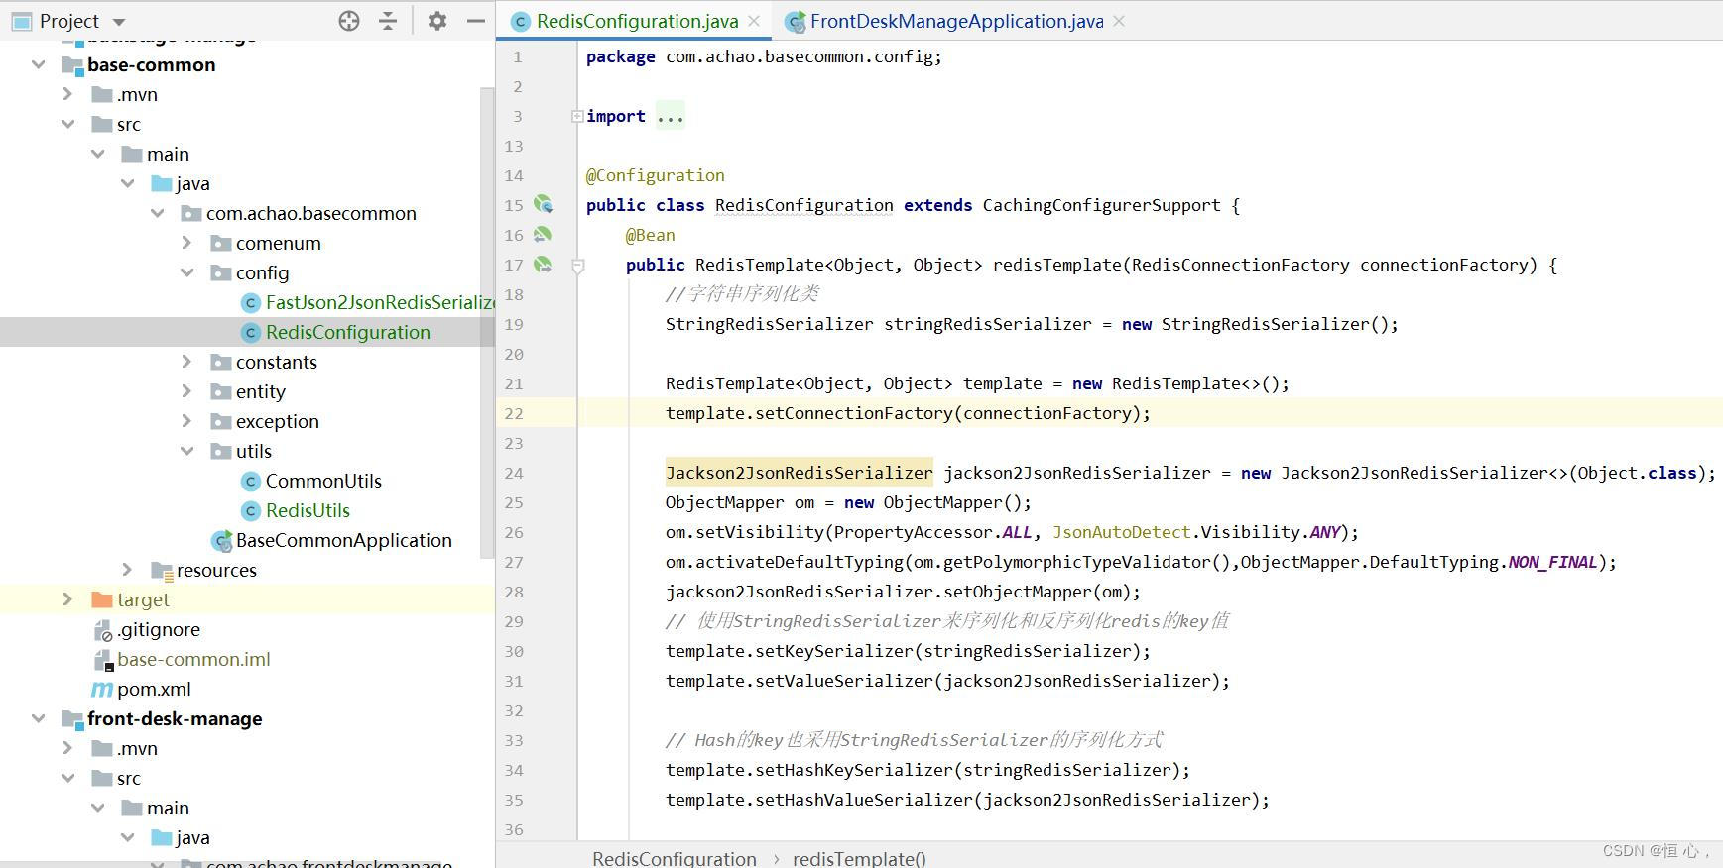Select FastJson2JsonRedisSerializer class in tree
Image resolution: width=1723 pixels, height=868 pixels.
tap(379, 302)
